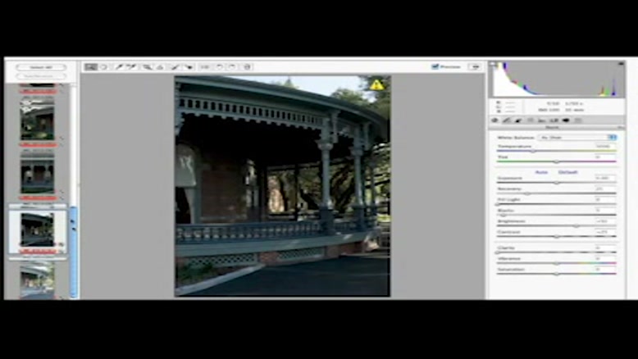Select the Retouch spot removal tool
Screen dimensions: 638x359
[x=175, y=66]
